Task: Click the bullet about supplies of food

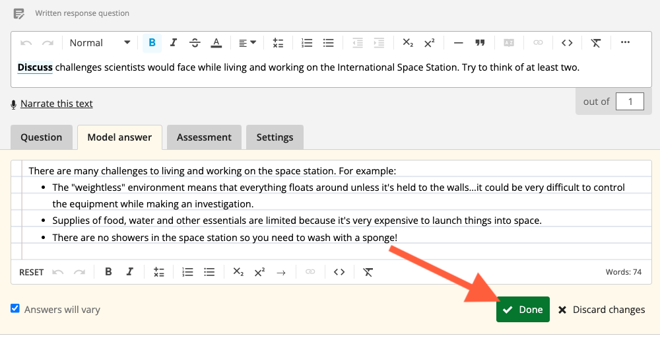Action: pyautogui.click(x=297, y=221)
